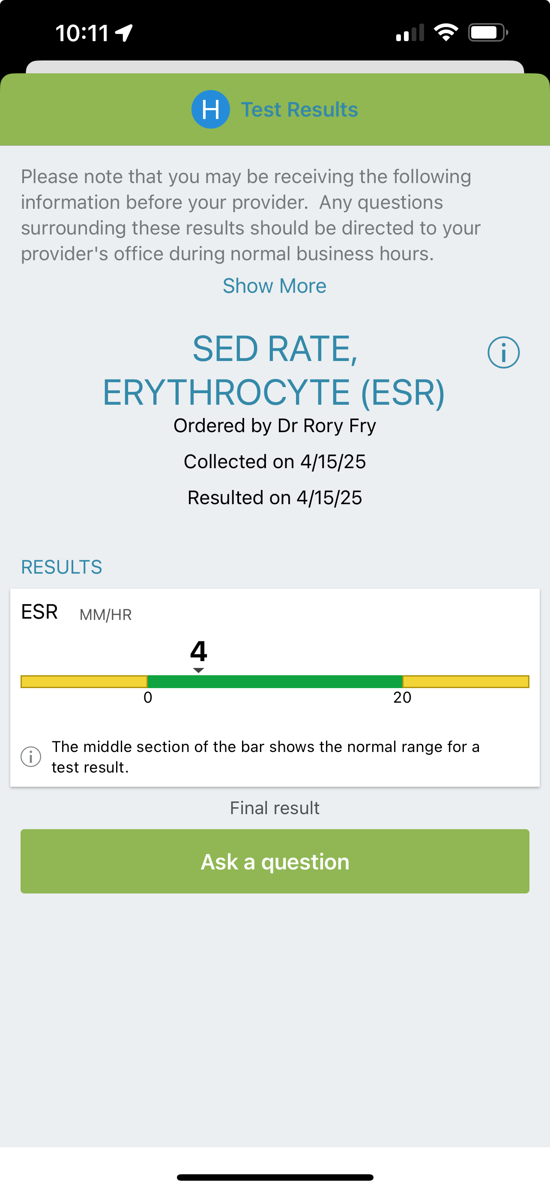Tap the Test Results header title
550x1191 pixels.
pyautogui.click(x=299, y=110)
